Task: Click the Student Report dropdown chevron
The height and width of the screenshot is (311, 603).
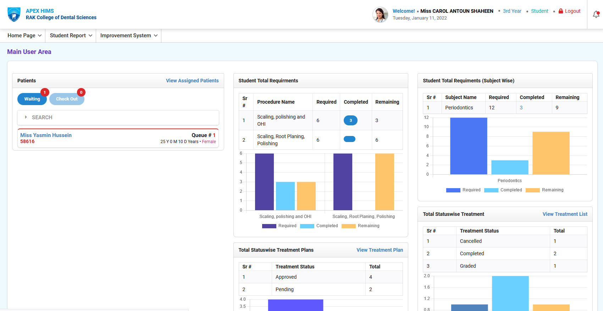Action: (90, 36)
